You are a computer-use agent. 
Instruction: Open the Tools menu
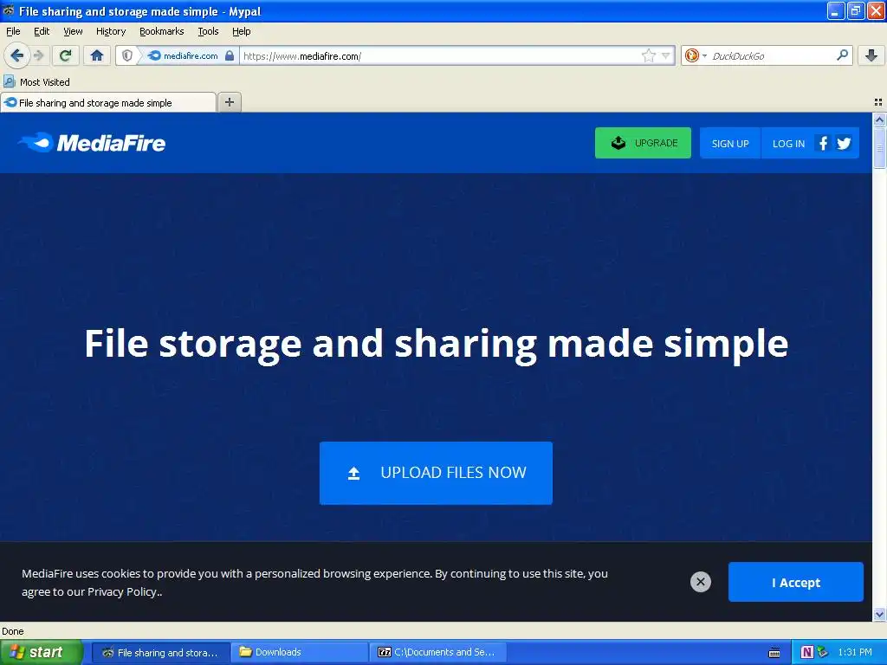click(x=208, y=31)
